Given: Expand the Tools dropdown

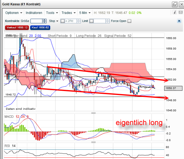Looking at the screenshot, I should point(52,13).
